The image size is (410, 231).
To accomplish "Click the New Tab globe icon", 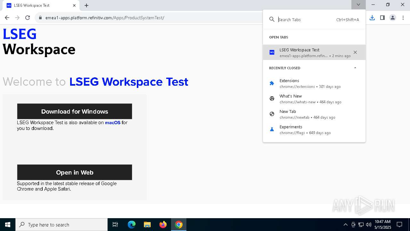I will coord(272,114).
